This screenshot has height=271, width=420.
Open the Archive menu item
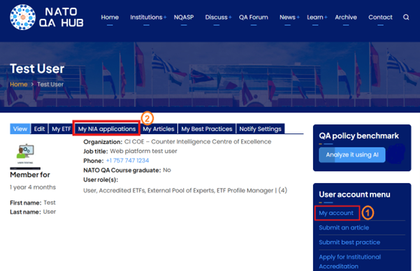point(346,17)
